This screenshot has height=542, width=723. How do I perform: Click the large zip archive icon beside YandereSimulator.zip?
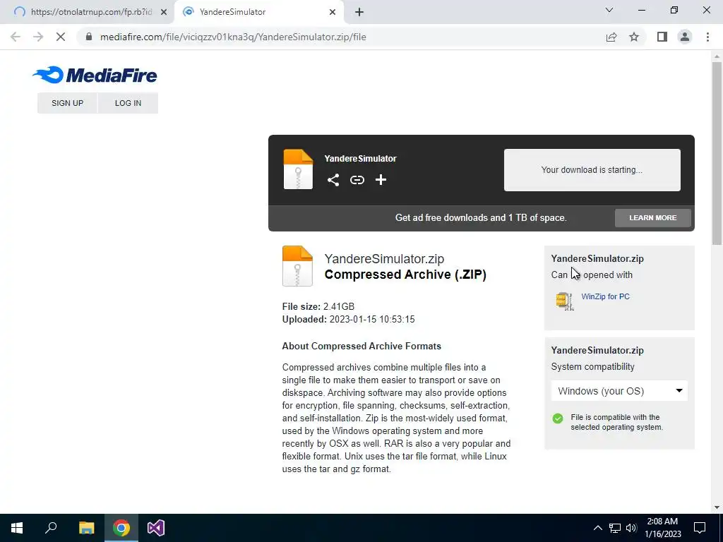[297, 266]
